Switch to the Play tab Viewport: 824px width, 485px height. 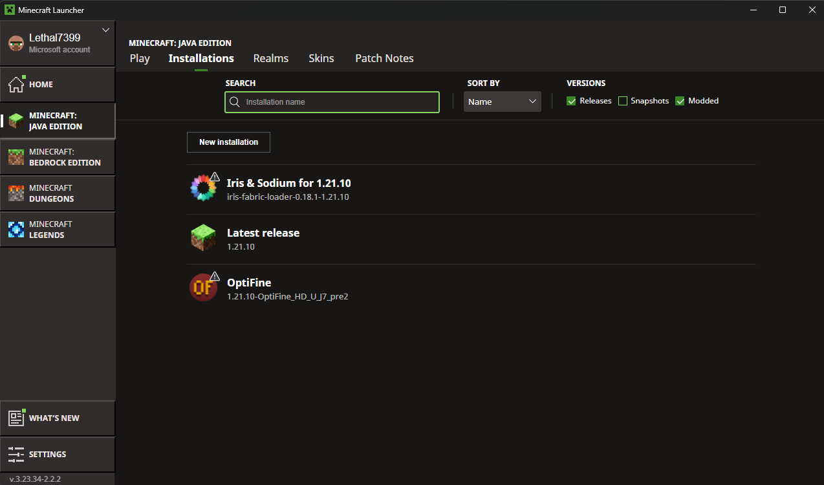(x=140, y=58)
